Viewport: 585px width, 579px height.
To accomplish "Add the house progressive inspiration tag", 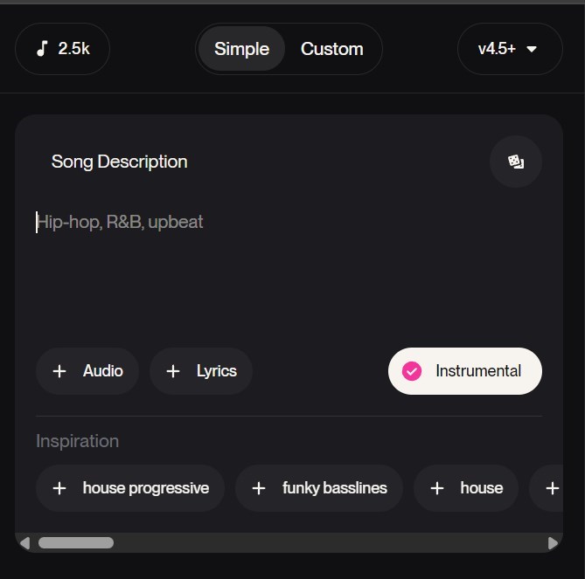I will click(x=130, y=488).
